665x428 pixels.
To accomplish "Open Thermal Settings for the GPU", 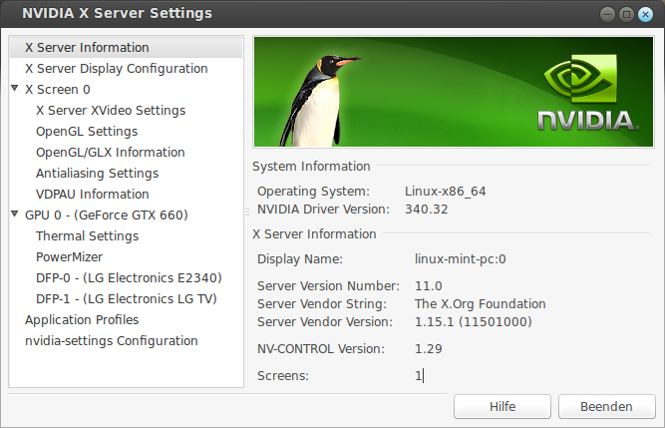I will coord(87,235).
